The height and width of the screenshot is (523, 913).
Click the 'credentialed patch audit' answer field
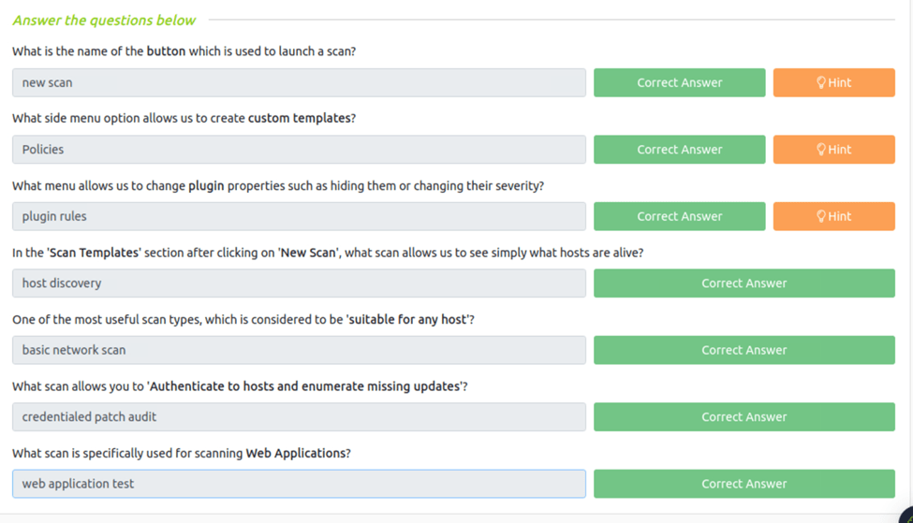tap(299, 417)
